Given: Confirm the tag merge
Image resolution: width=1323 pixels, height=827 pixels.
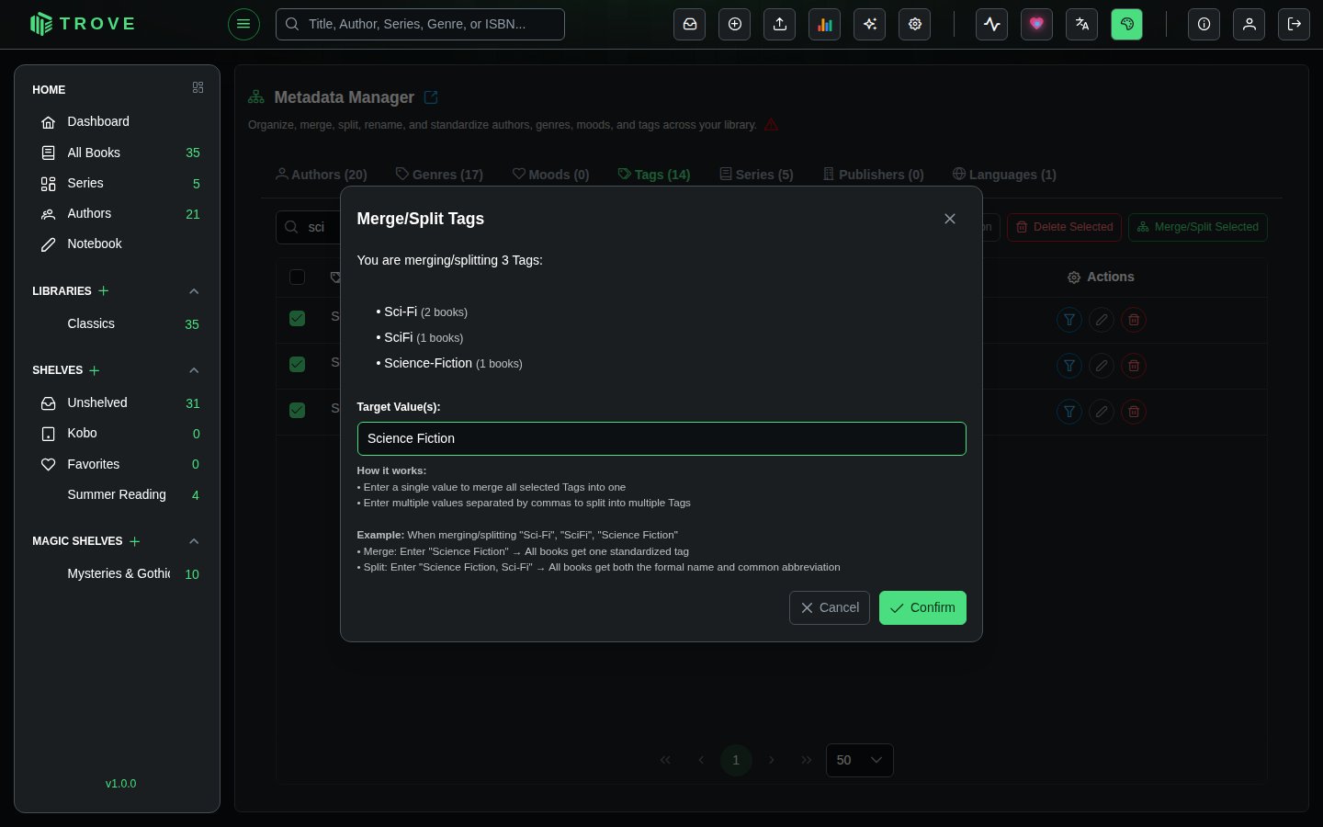Looking at the screenshot, I should [922, 607].
